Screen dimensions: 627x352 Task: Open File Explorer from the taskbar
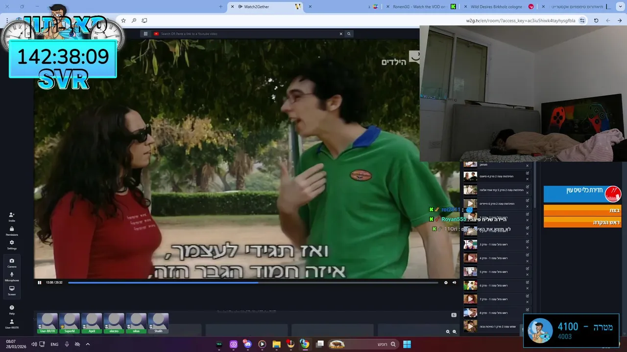(276, 344)
